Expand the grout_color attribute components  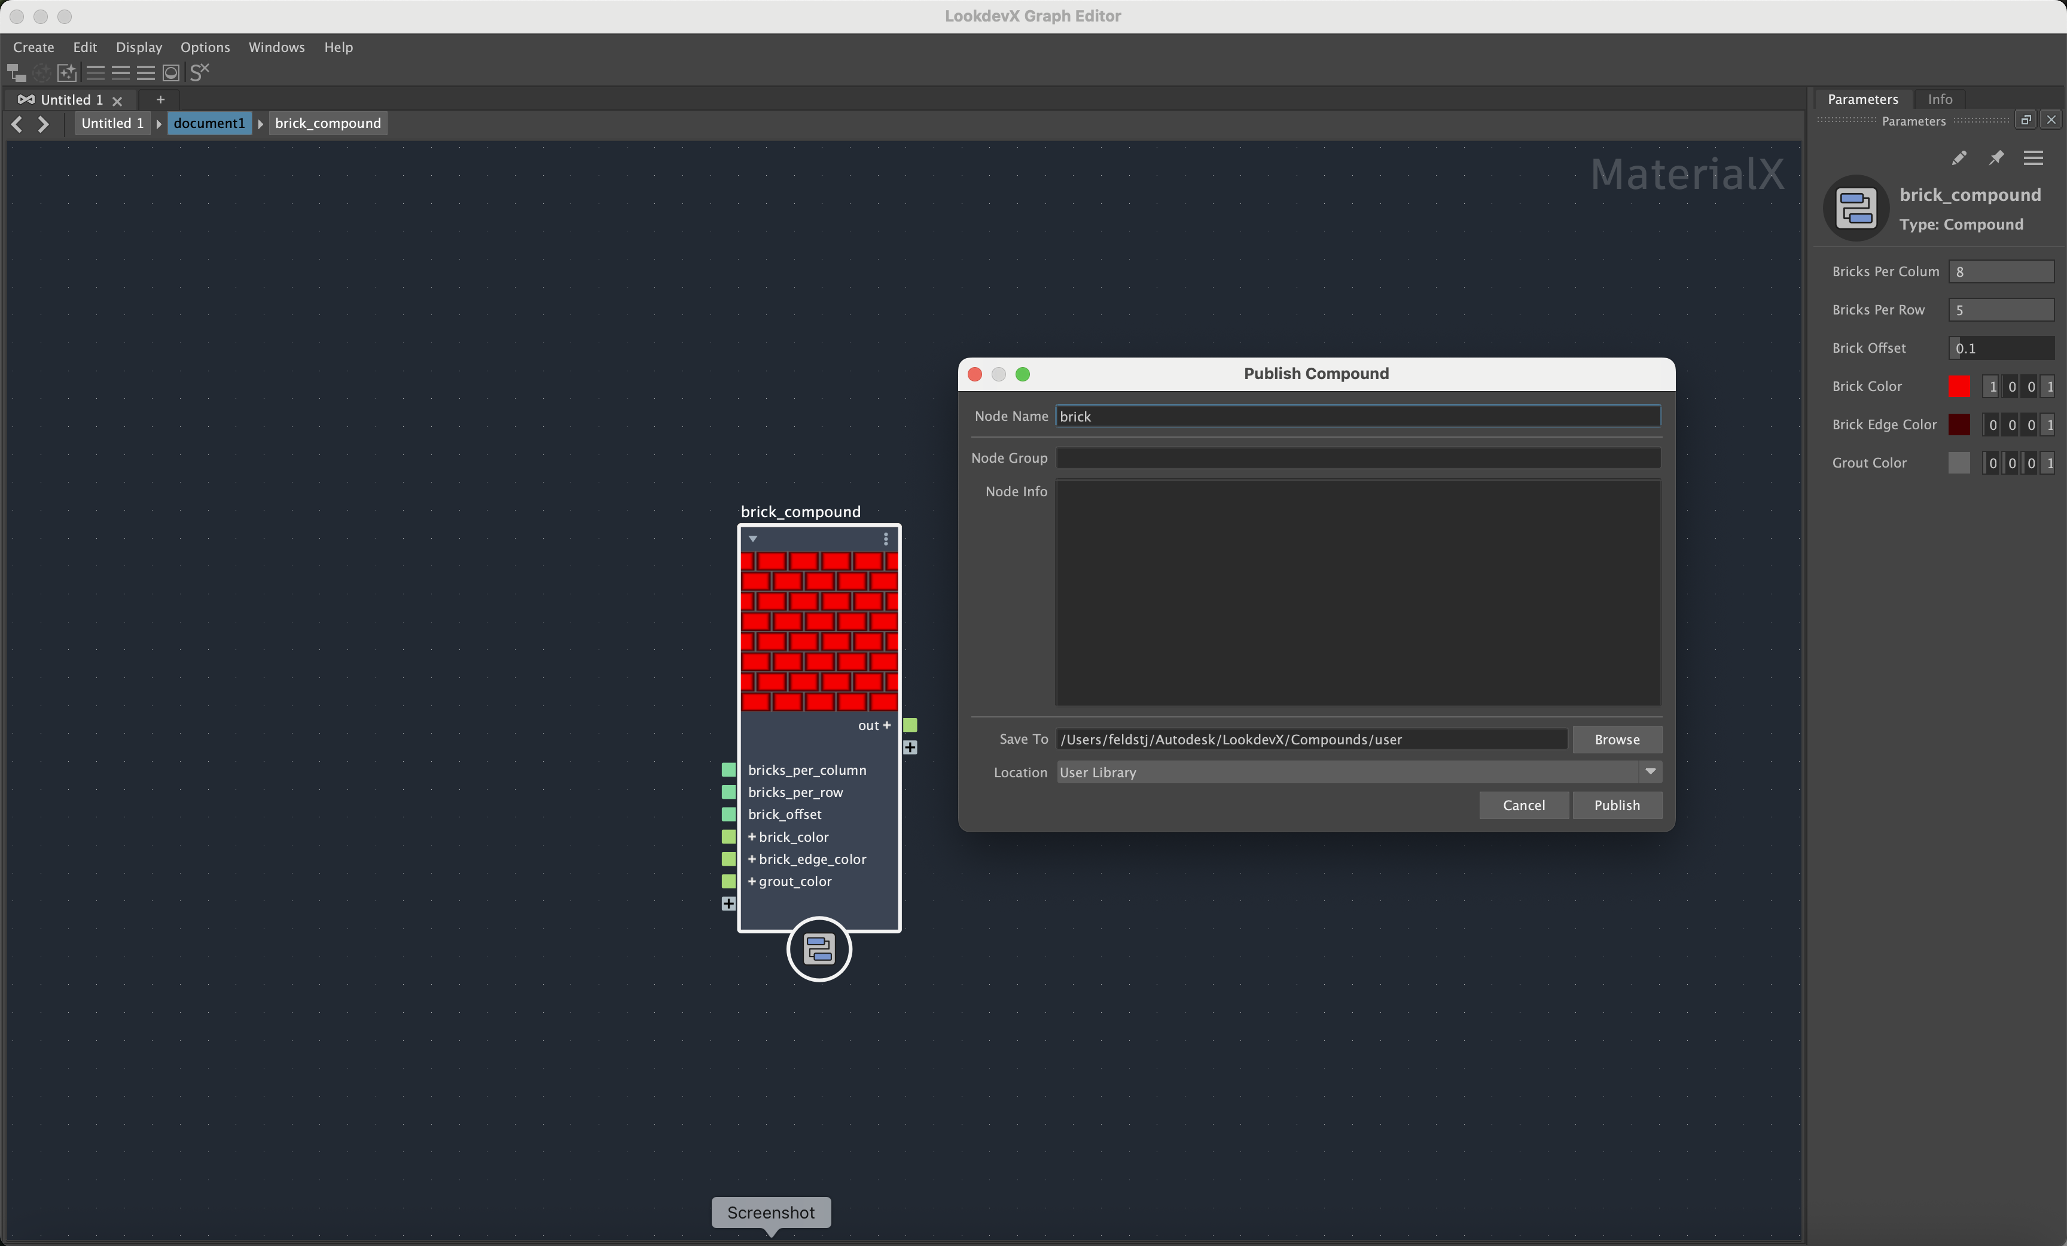[752, 881]
